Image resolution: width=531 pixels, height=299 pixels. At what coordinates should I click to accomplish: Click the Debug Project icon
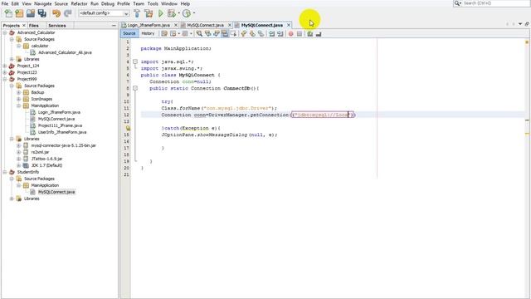tap(172, 13)
